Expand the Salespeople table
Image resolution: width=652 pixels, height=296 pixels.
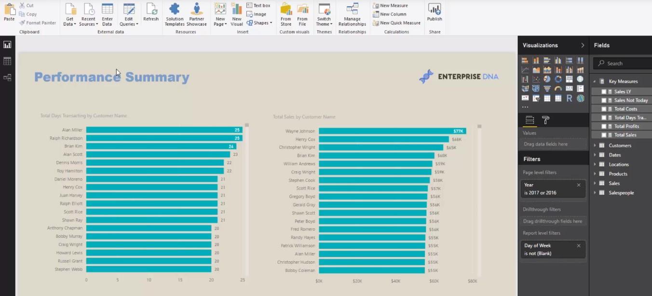point(595,192)
